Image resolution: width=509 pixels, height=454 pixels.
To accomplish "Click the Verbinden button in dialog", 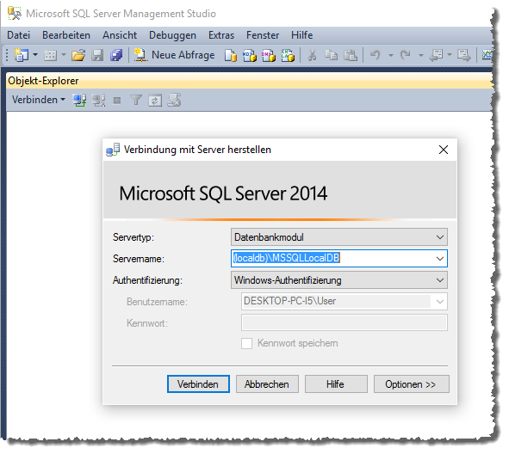I will click(198, 384).
